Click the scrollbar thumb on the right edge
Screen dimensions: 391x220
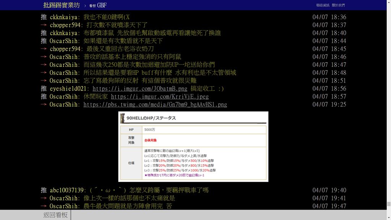[388, 204]
